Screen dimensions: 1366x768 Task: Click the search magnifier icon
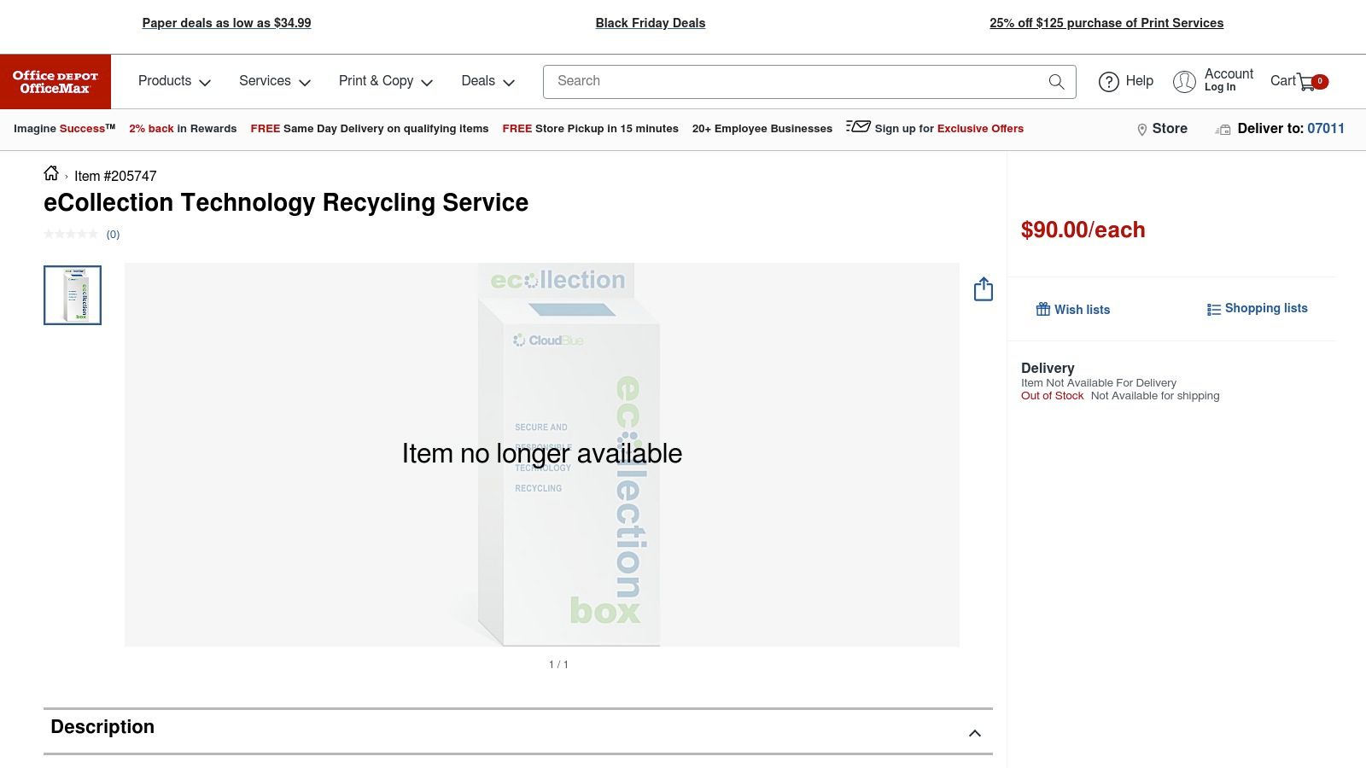click(1057, 81)
